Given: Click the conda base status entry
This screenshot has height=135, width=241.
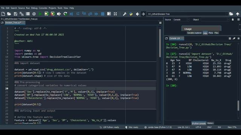Looking at the screenshot, I should coord(158,127).
